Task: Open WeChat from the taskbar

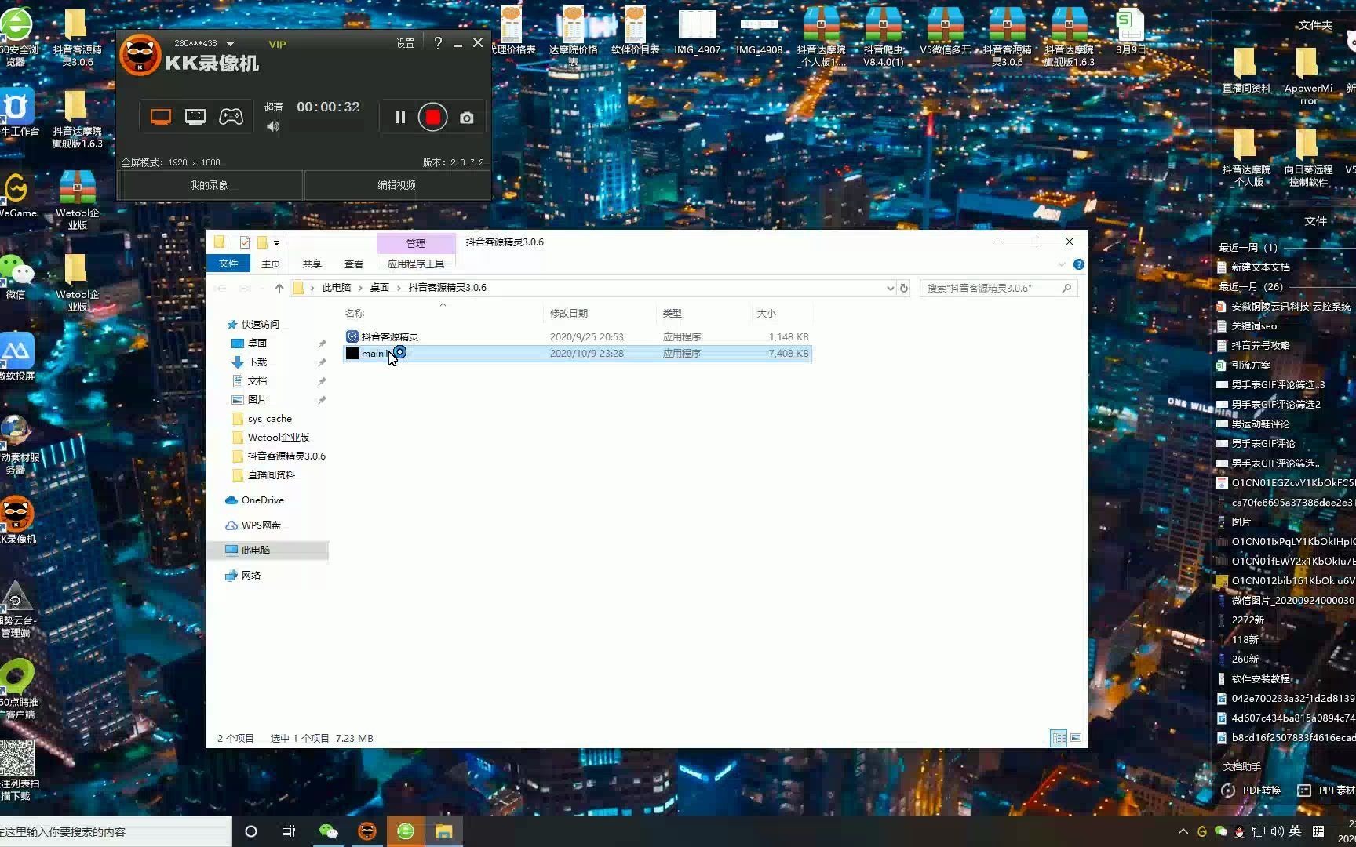Action: 328,831
